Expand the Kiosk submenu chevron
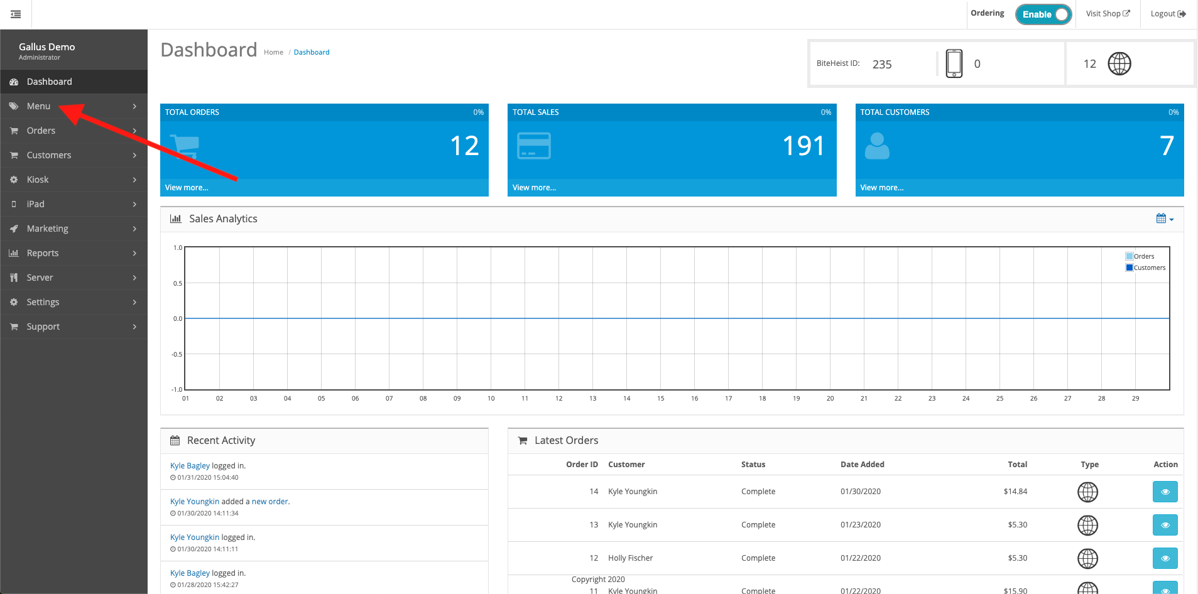The width and height of the screenshot is (1198, 594). click(134, 180)
